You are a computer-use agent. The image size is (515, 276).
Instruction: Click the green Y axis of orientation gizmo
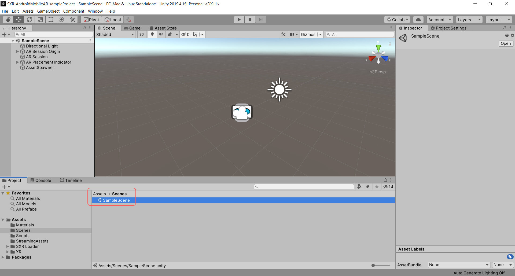[x=378, y=48]
